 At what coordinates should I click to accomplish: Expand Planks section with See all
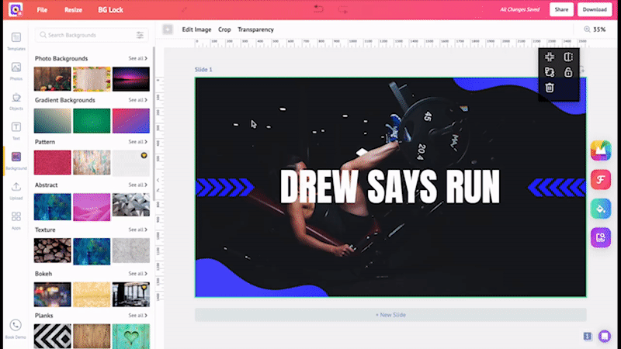click(138, 316)
